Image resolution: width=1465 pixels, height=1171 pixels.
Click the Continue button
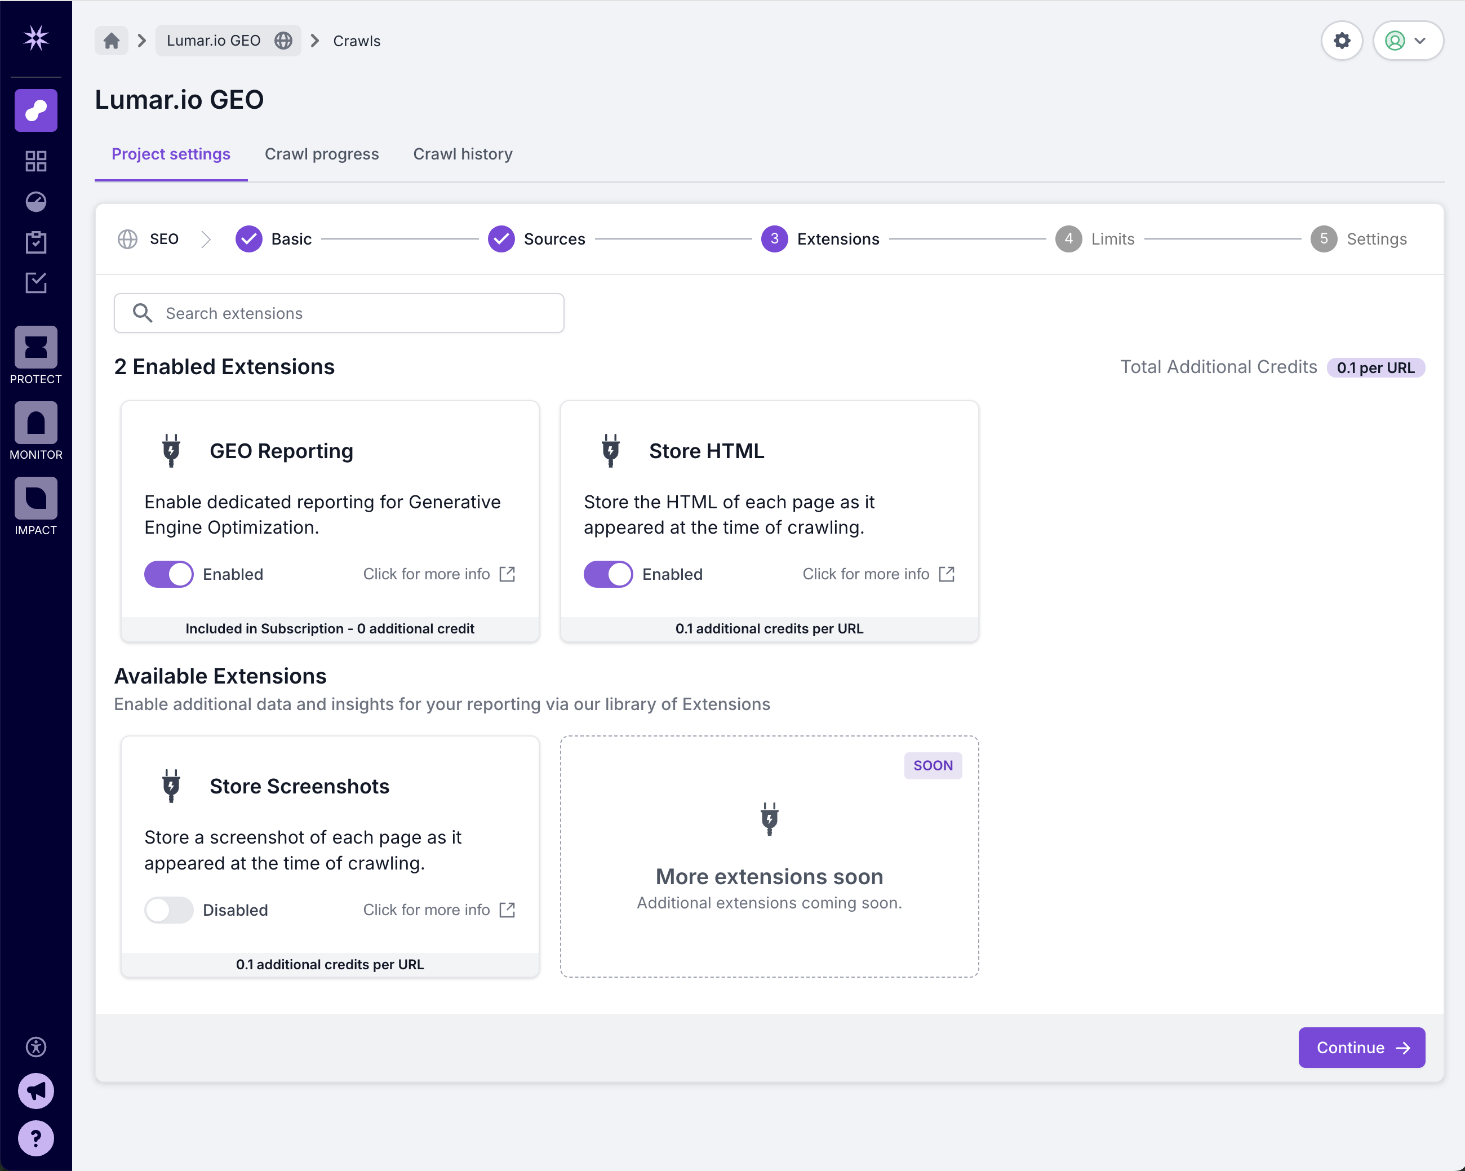[x=1361, y=1048]
